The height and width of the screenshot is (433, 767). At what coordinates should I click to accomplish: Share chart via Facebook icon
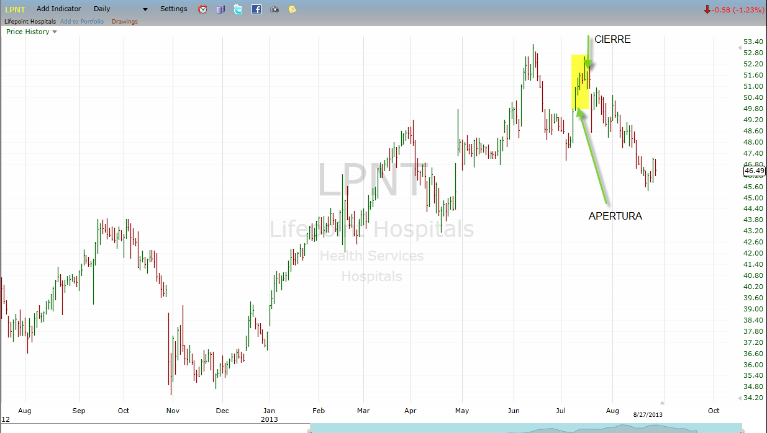click(256, 9)
